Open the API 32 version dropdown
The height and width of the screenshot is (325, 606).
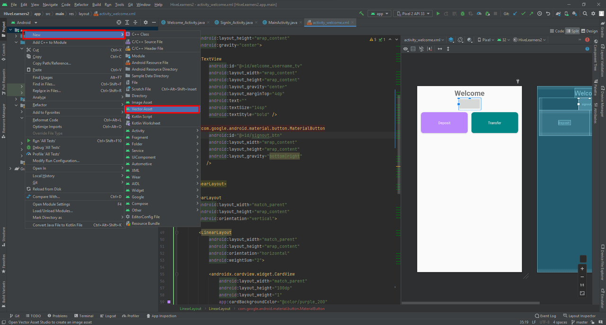pos(504,40)
